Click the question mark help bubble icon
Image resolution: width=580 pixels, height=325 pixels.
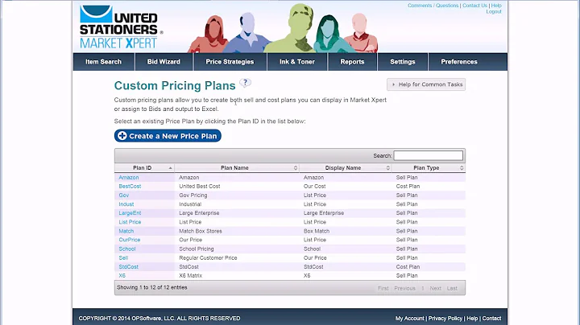(x=245, y=83)
